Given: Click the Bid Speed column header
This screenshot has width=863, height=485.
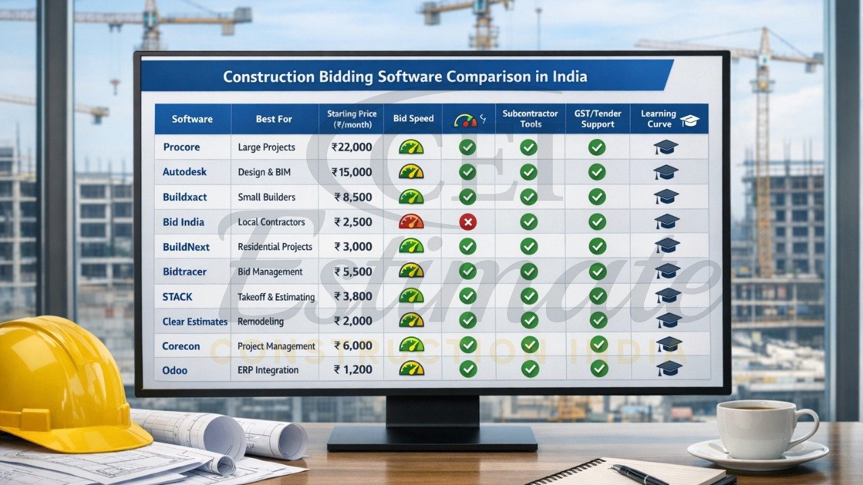Looking at the screenshot, I should coord(413,119).
